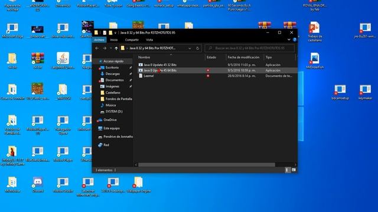Select the Wallpaper Engine desktop folder
The image size is (378, 212).
pos(138,184)
